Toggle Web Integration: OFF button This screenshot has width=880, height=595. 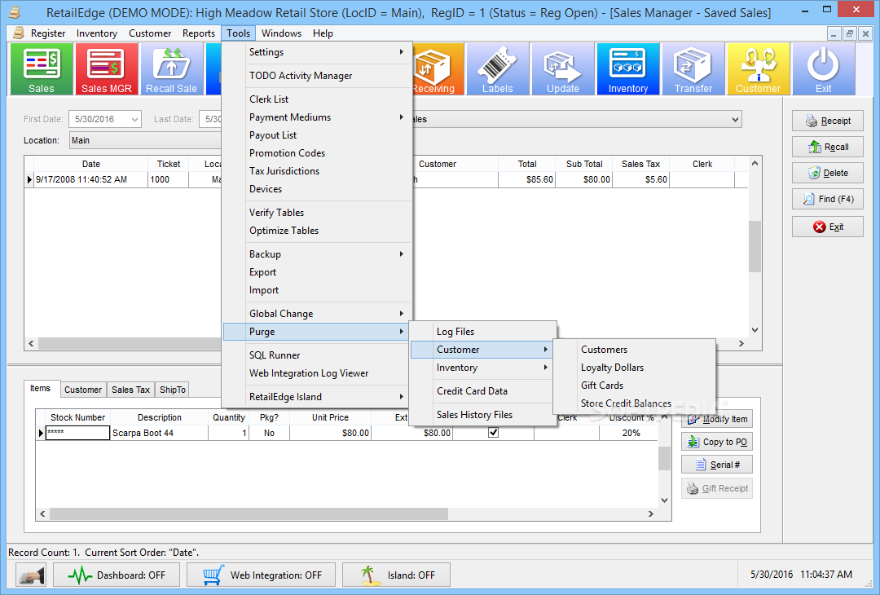pos(261,575)
